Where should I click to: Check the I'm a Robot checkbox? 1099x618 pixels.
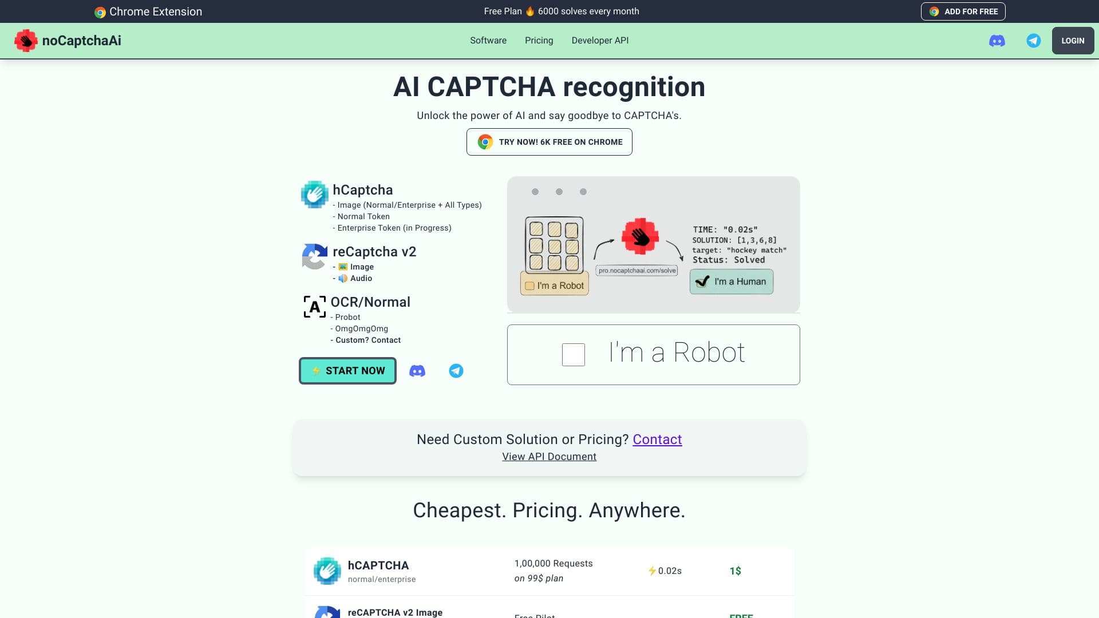pos(573,354)
